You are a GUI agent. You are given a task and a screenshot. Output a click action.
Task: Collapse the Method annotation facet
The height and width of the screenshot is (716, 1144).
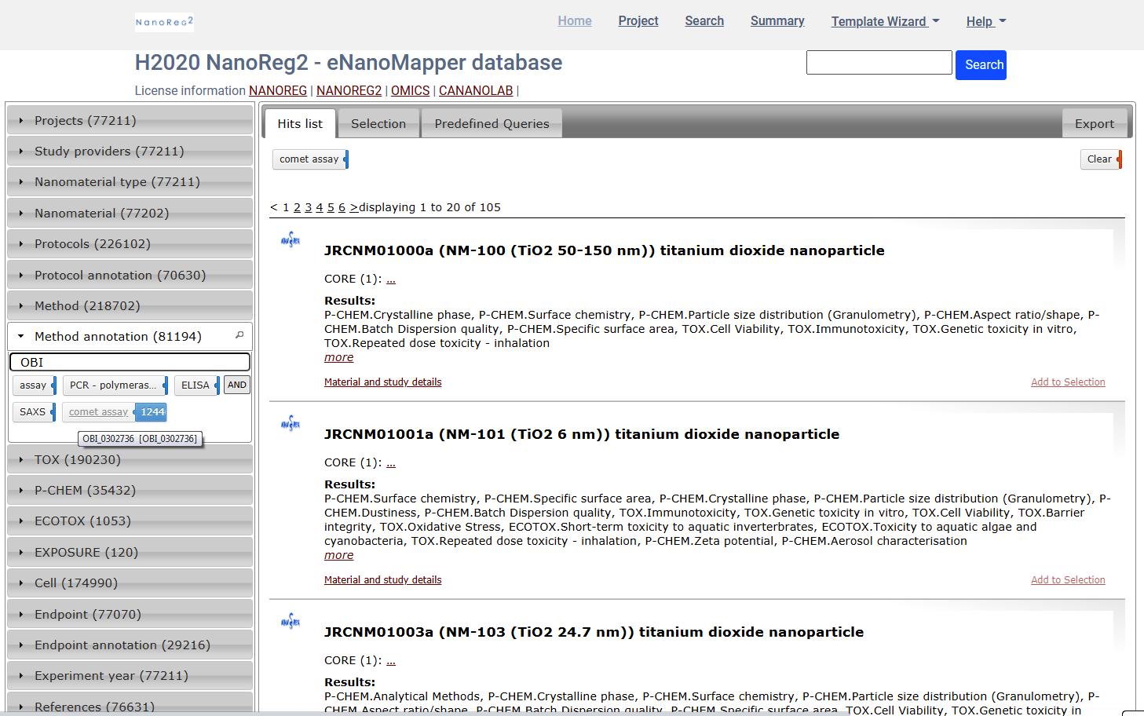[118, 337]
